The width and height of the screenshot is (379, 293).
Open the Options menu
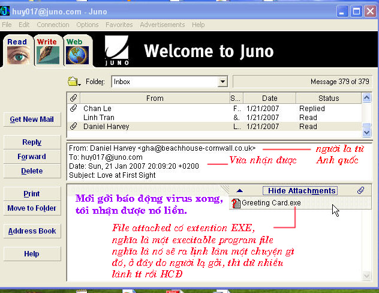tap(88, 25)
